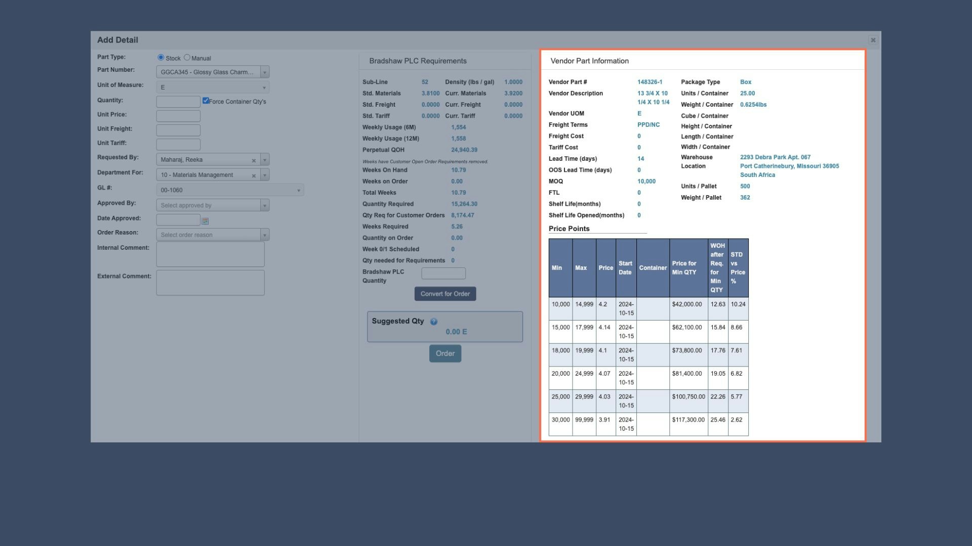Click the Vendor Part number 148326-1

pyautogui.click(x=650, y=82)
